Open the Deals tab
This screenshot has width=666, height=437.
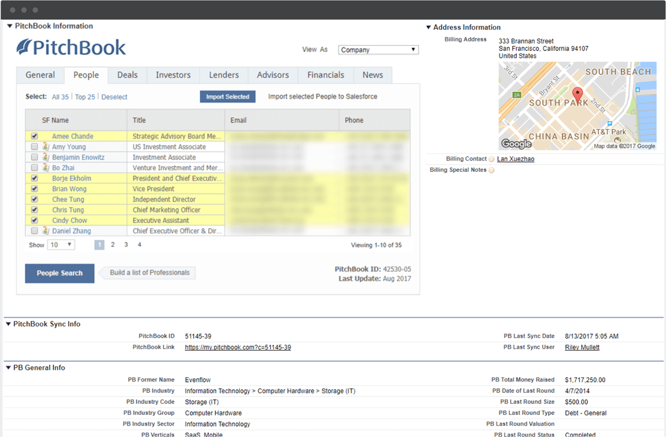tap(127, 75)
